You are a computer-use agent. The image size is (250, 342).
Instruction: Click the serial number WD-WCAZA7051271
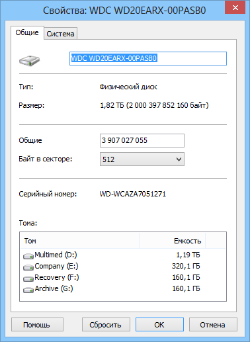pos(133,194)
